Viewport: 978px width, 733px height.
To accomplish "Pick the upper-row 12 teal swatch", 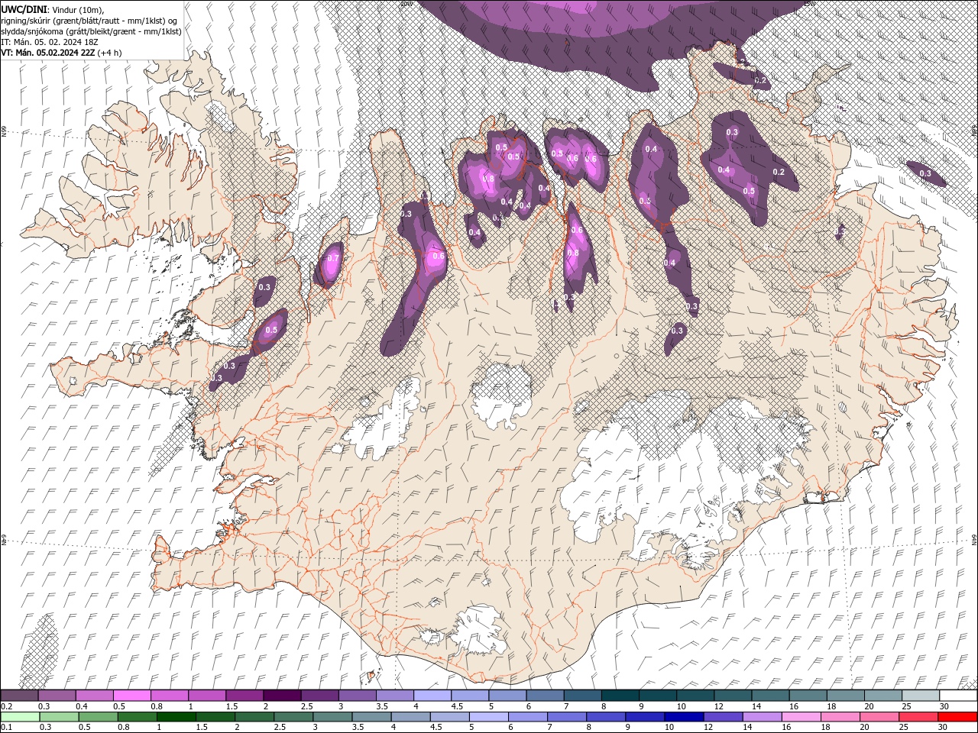I will tap(733, 696).
